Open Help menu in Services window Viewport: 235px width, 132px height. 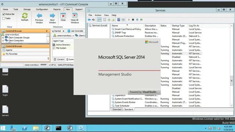(114, 15)
